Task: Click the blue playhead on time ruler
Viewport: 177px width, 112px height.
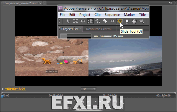Action: tap(2, 96)
